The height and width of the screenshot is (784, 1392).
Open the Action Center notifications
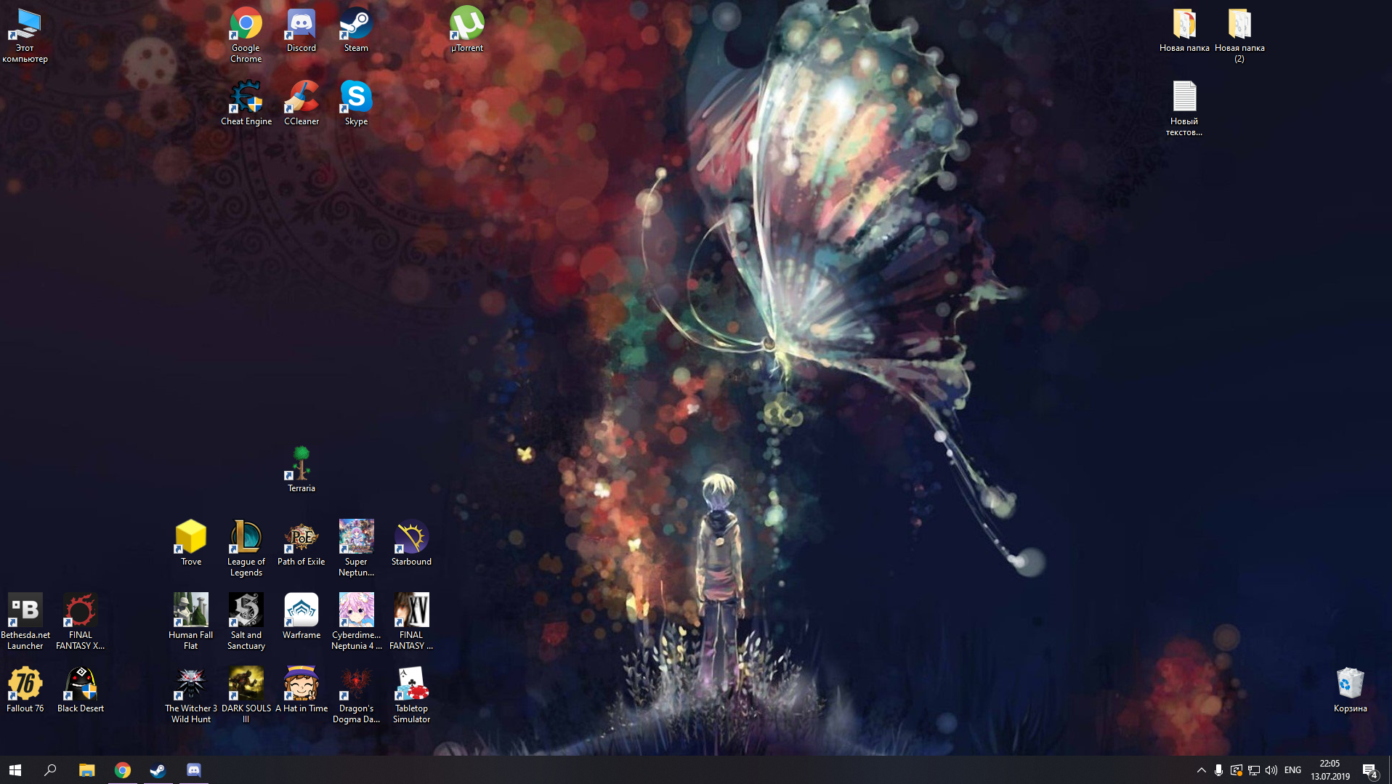(x=1370, y=770)
